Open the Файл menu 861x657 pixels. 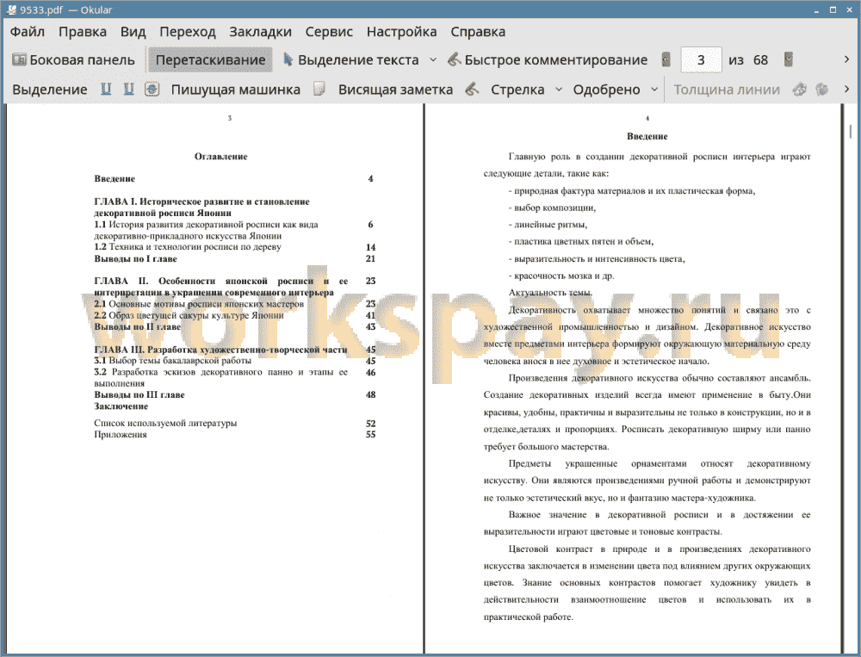[x=28, y=32]
